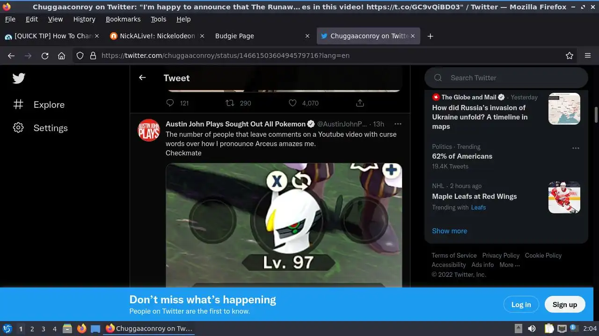Reload the current page
This screenshot has height=336, width=599.
point(45,56)
